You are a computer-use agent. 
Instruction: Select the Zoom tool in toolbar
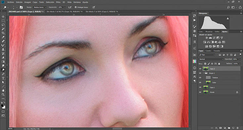(x=3, y=94)
